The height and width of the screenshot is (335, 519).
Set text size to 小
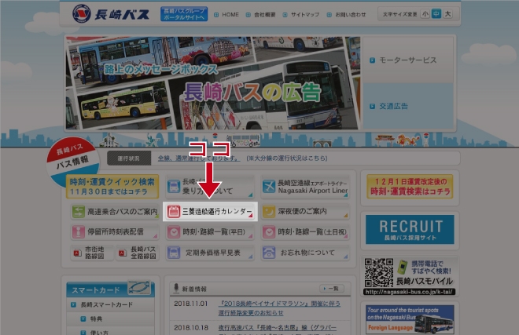tap(425, 14)
